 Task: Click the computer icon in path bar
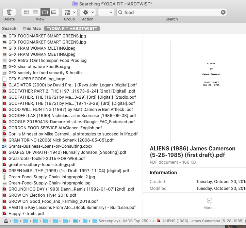pos(6,221)
